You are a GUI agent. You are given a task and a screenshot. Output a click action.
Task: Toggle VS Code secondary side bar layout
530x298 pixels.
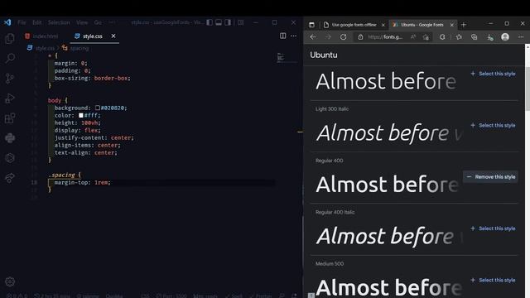point(228,22)
